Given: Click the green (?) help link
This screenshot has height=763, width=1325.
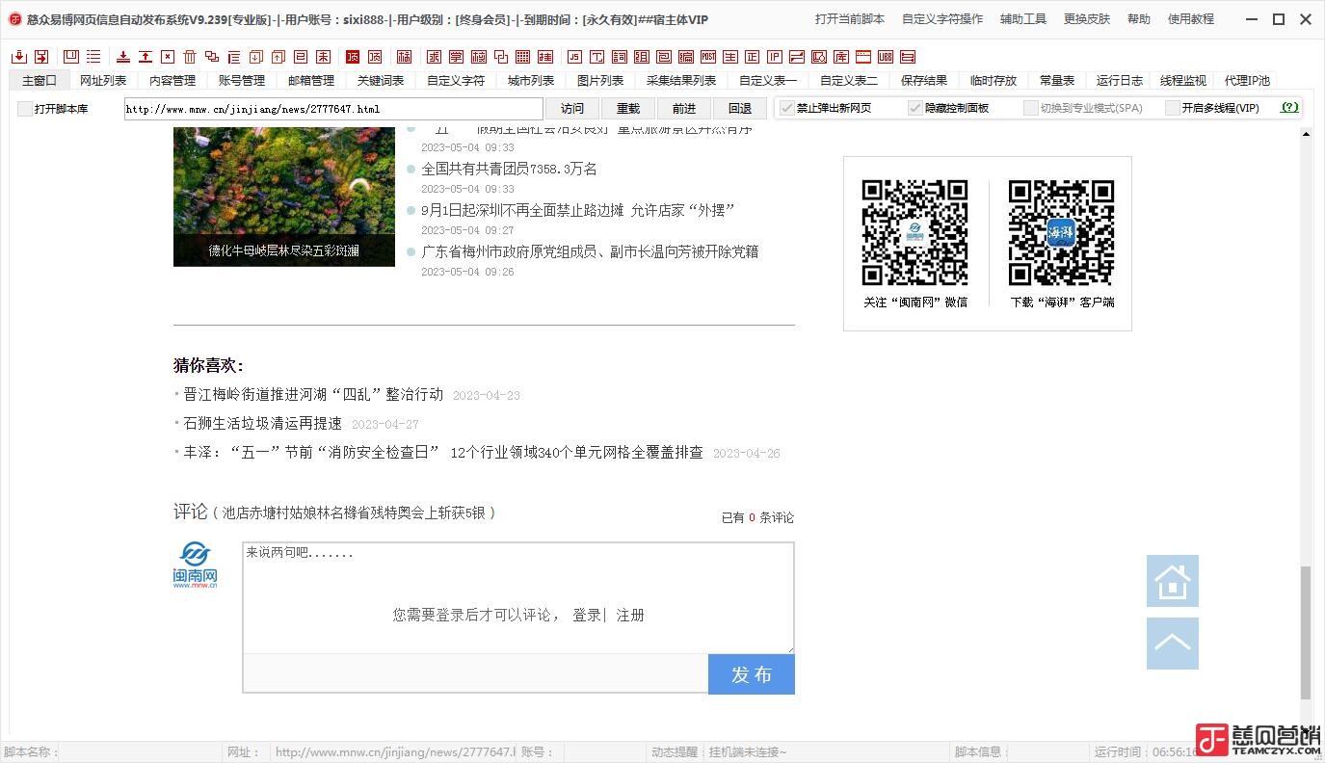Looking at the screenshot, I should point(1289,108).
